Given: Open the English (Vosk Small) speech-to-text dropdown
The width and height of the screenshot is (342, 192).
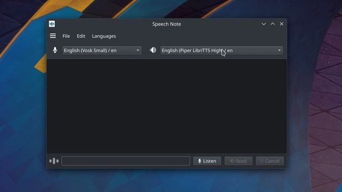Looking at the screenshot, I should [x=102, y=51].
